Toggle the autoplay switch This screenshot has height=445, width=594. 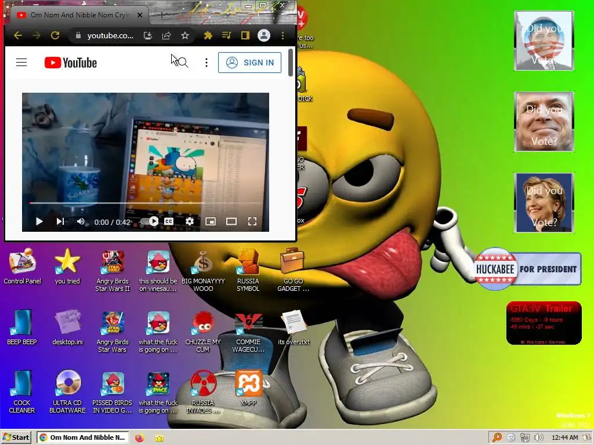(x=149, y=221)
